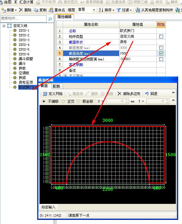Select 拱板 tree item
Viewport: 182px width, 224px height.
[x=22, y=68]
